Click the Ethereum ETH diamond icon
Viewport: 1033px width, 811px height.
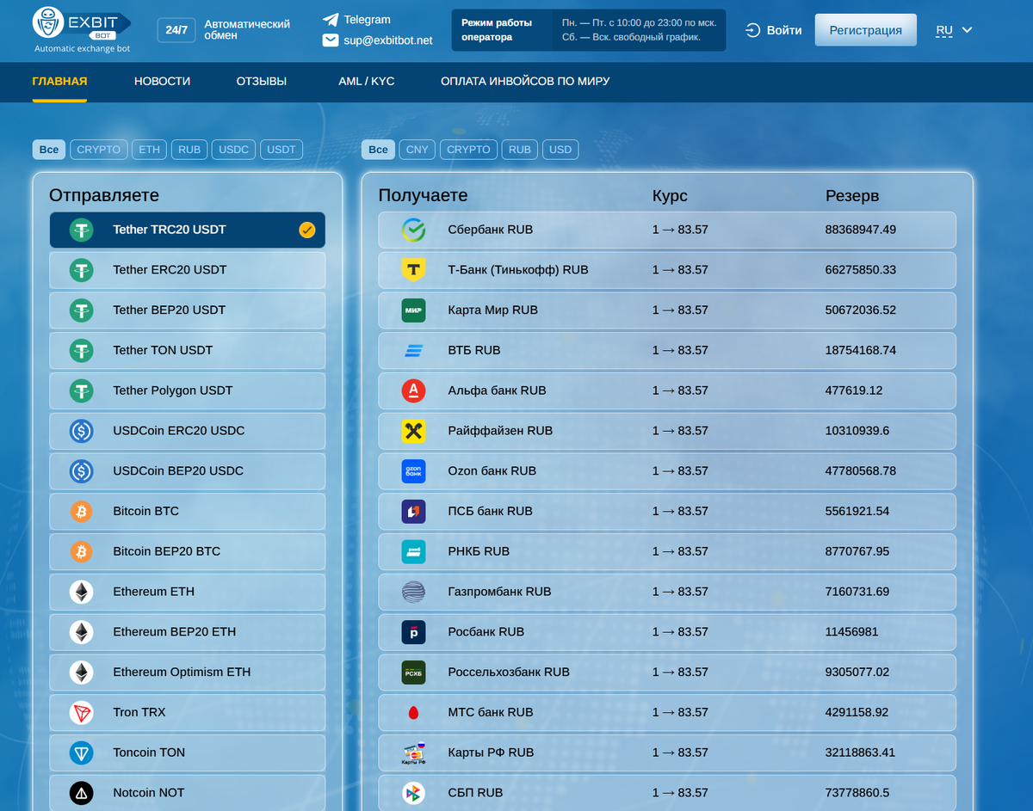(82, 592)
